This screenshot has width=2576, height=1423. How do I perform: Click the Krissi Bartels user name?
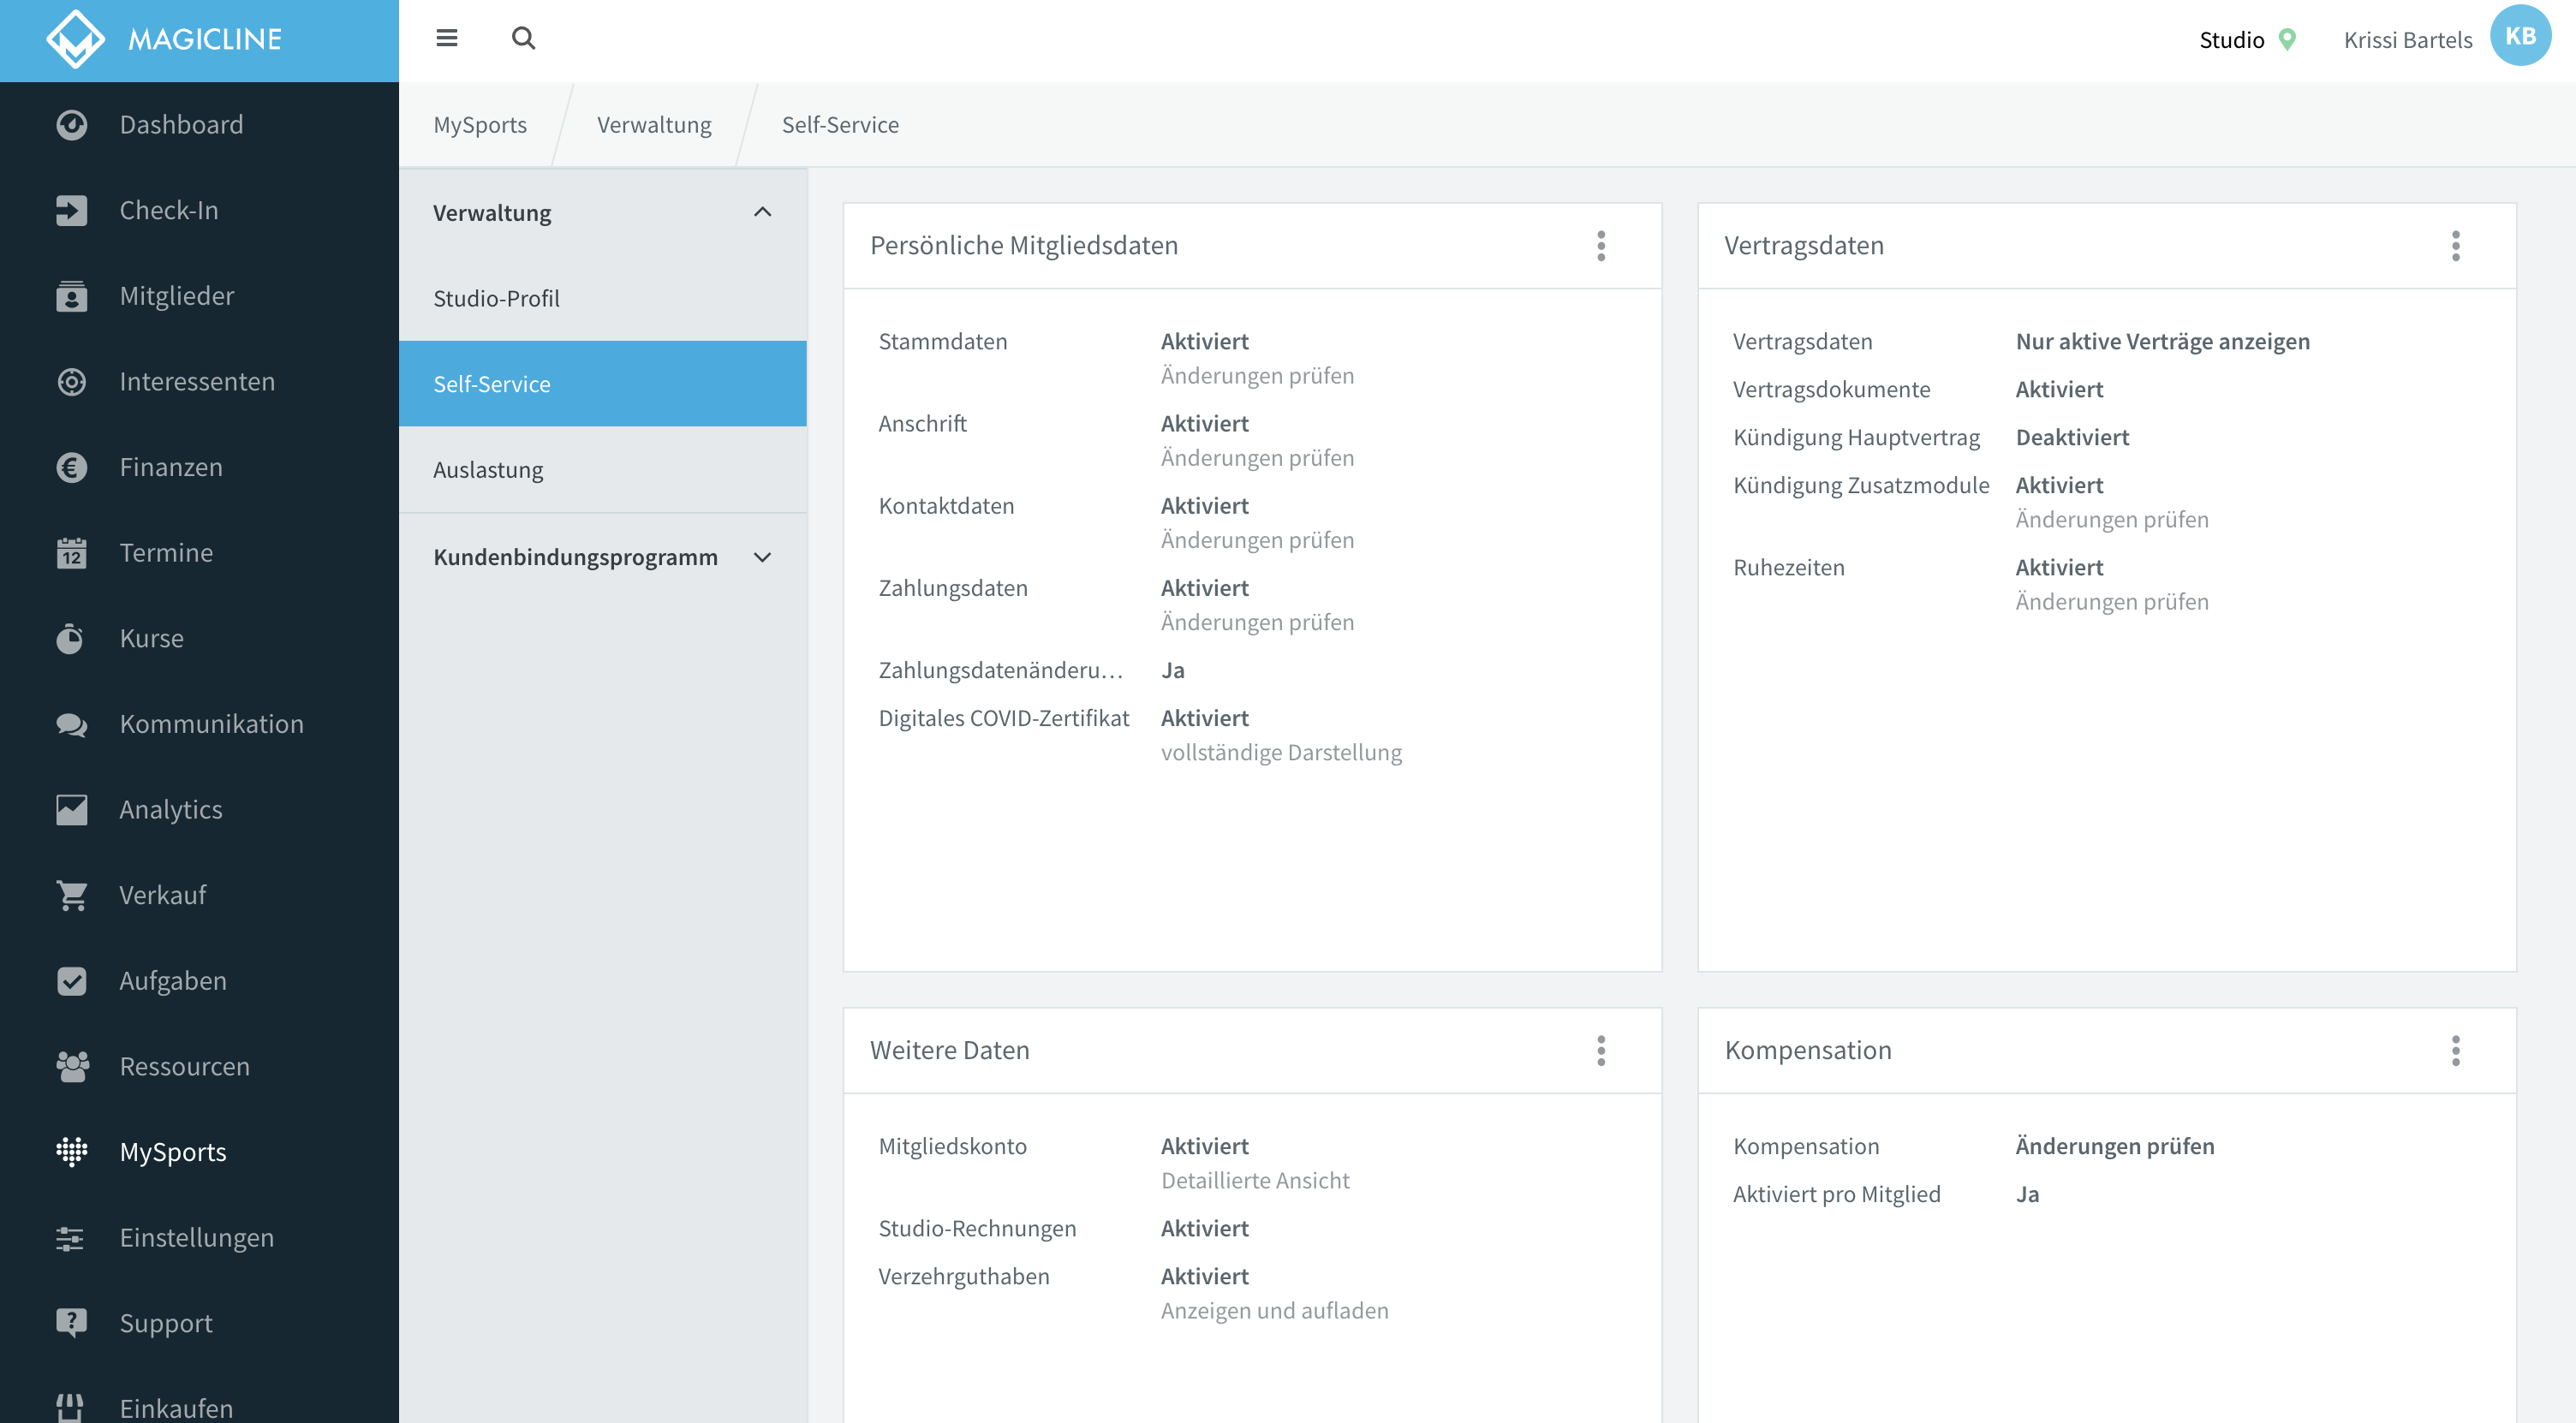click(2407, 40)
